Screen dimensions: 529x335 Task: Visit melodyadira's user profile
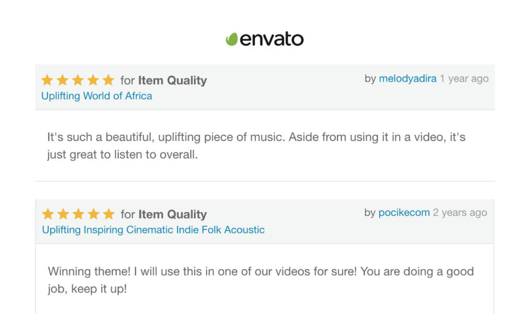click(408, 78)
